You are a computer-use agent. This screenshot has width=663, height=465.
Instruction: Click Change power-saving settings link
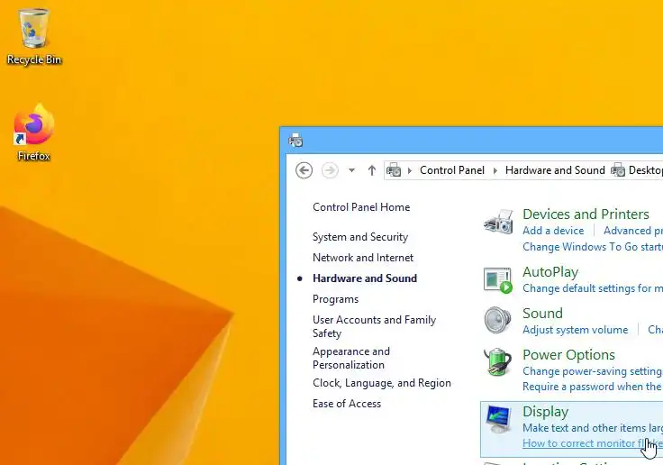click(593, 371)
